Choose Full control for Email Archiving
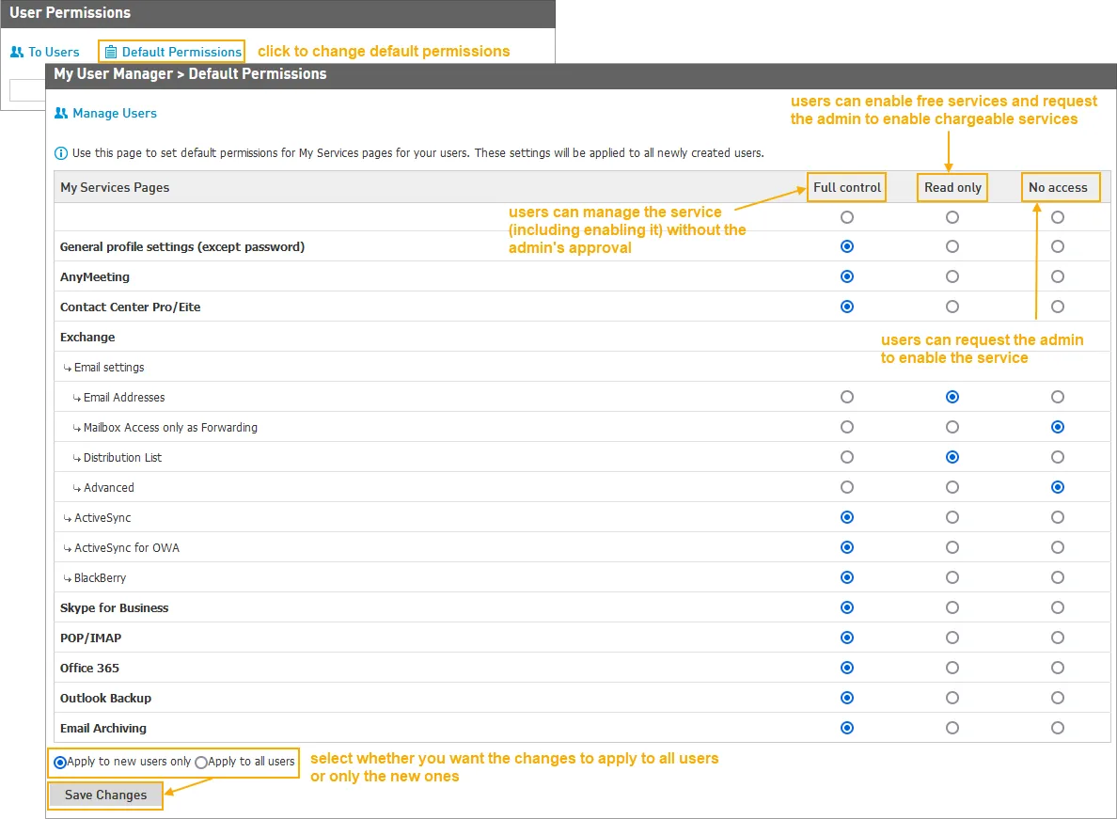The image size is (1117, 819). coord(846,728)
